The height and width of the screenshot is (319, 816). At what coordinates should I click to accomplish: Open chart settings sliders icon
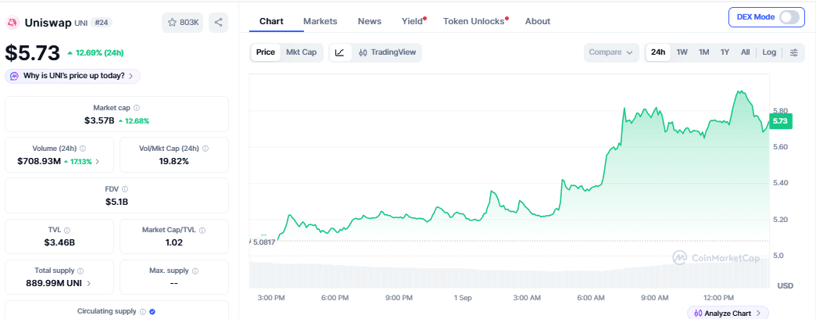(x=793, y=52)
